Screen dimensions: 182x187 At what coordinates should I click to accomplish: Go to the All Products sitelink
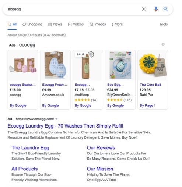(25, 169)
